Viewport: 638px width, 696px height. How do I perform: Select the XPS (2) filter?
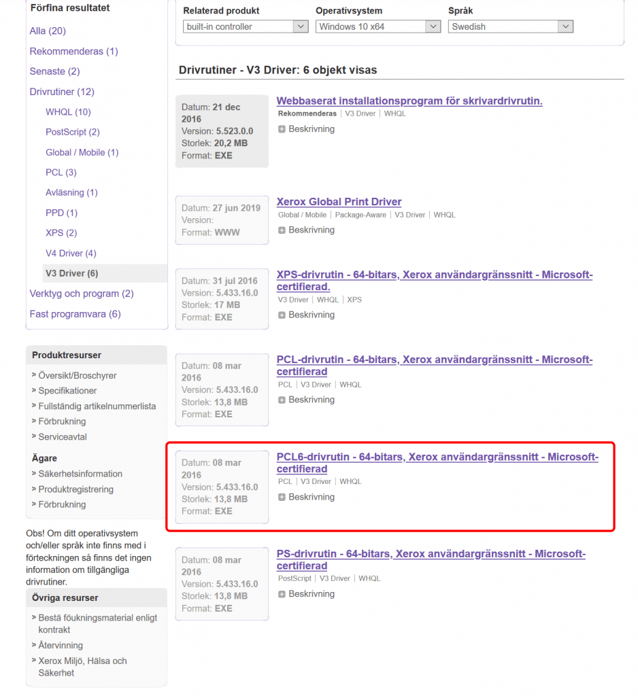pyautogui.click(x=61, y=232)
